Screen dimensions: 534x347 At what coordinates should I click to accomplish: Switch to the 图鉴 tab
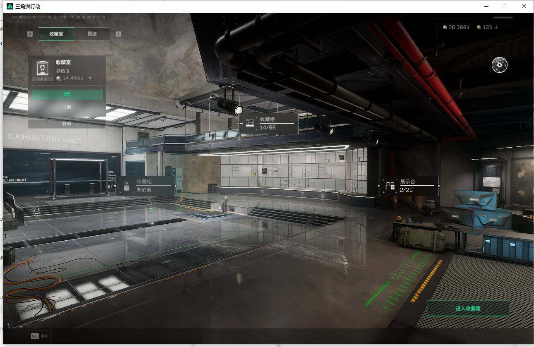(92, 34)
